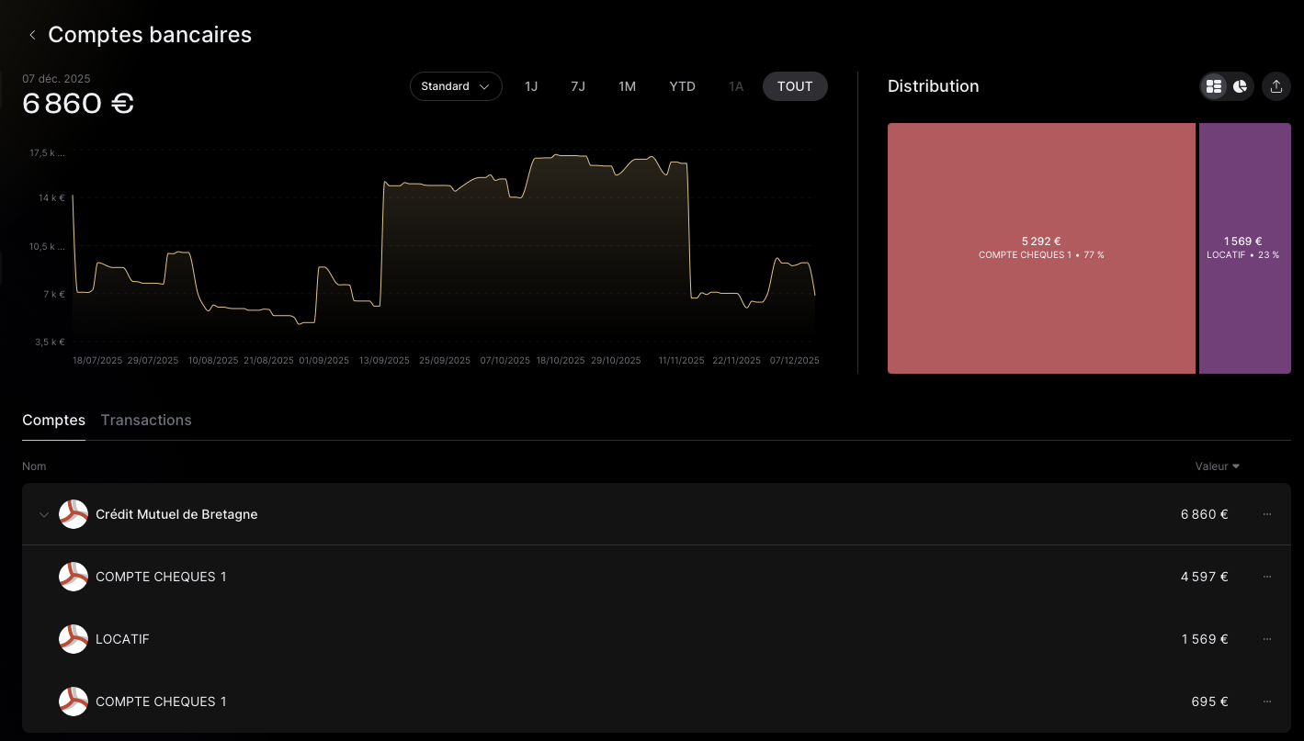This screenshot has height=741, width=1304.
Task: Select the TOUT time range
Action: coord(795,86)
